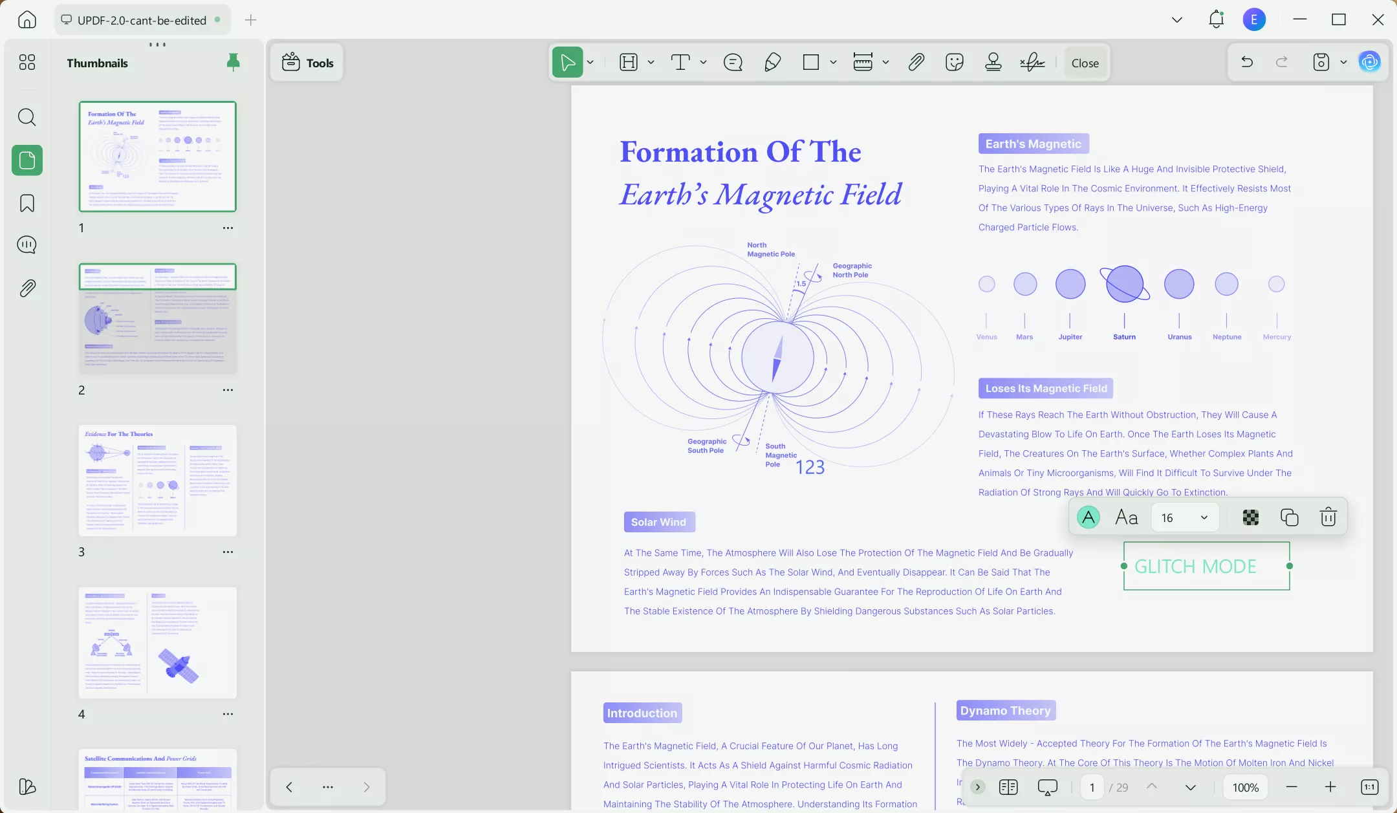Select the pencil drawing tool

click(x=772, y=63)
